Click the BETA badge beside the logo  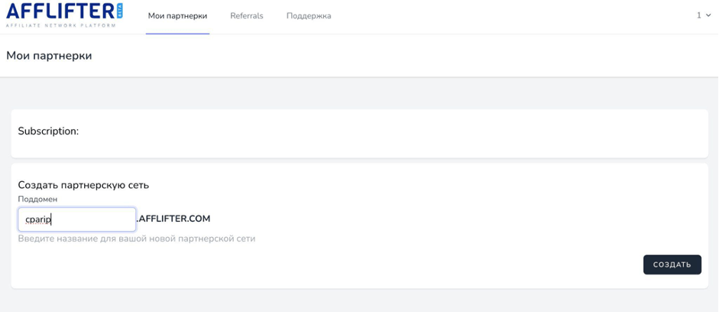pyautogui.click(x=120, y=11)
